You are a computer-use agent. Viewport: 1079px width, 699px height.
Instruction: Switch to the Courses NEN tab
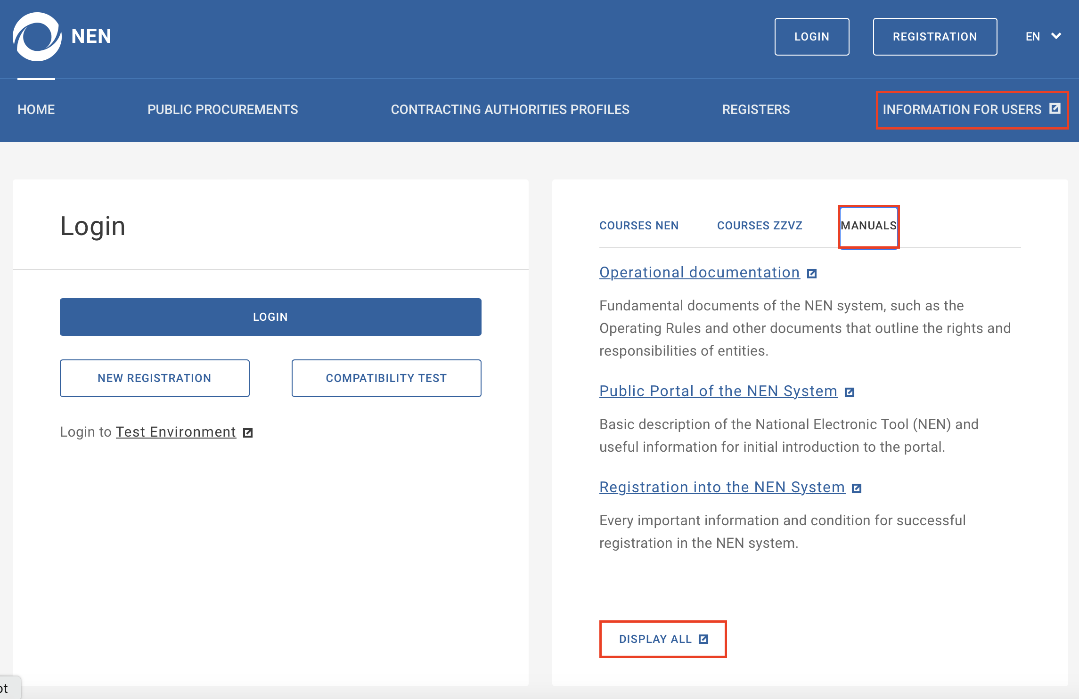(638, 226)
